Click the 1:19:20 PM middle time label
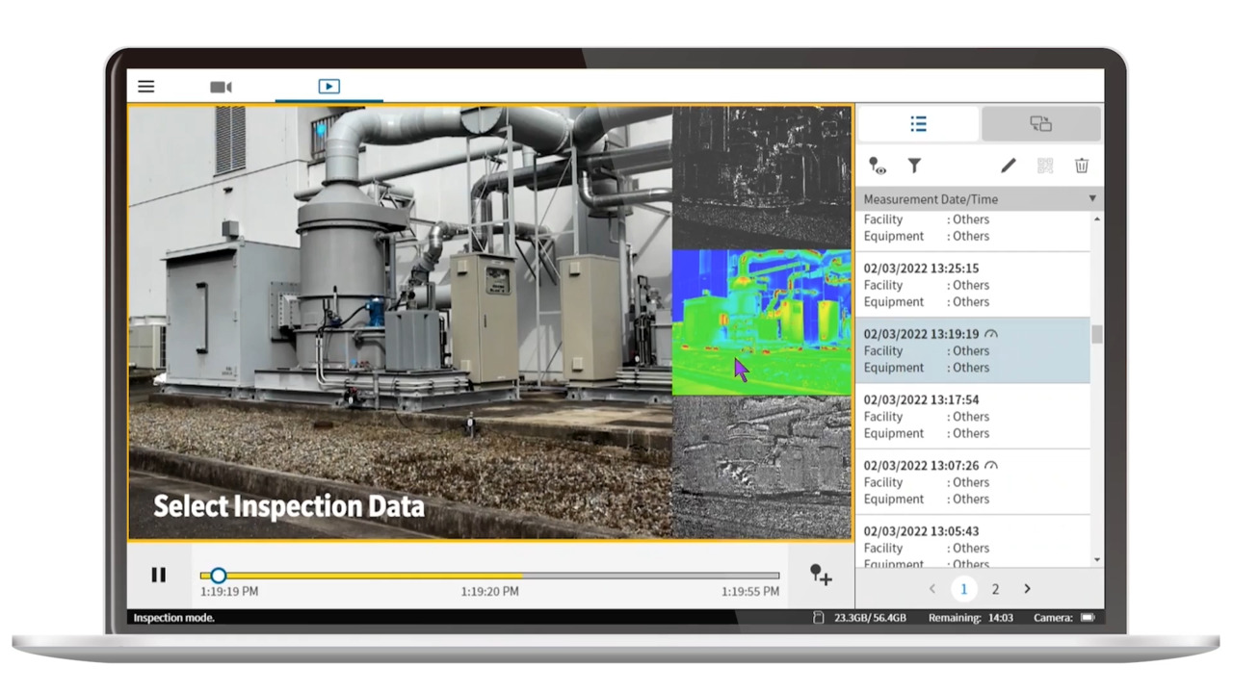 tap(489, 592)
